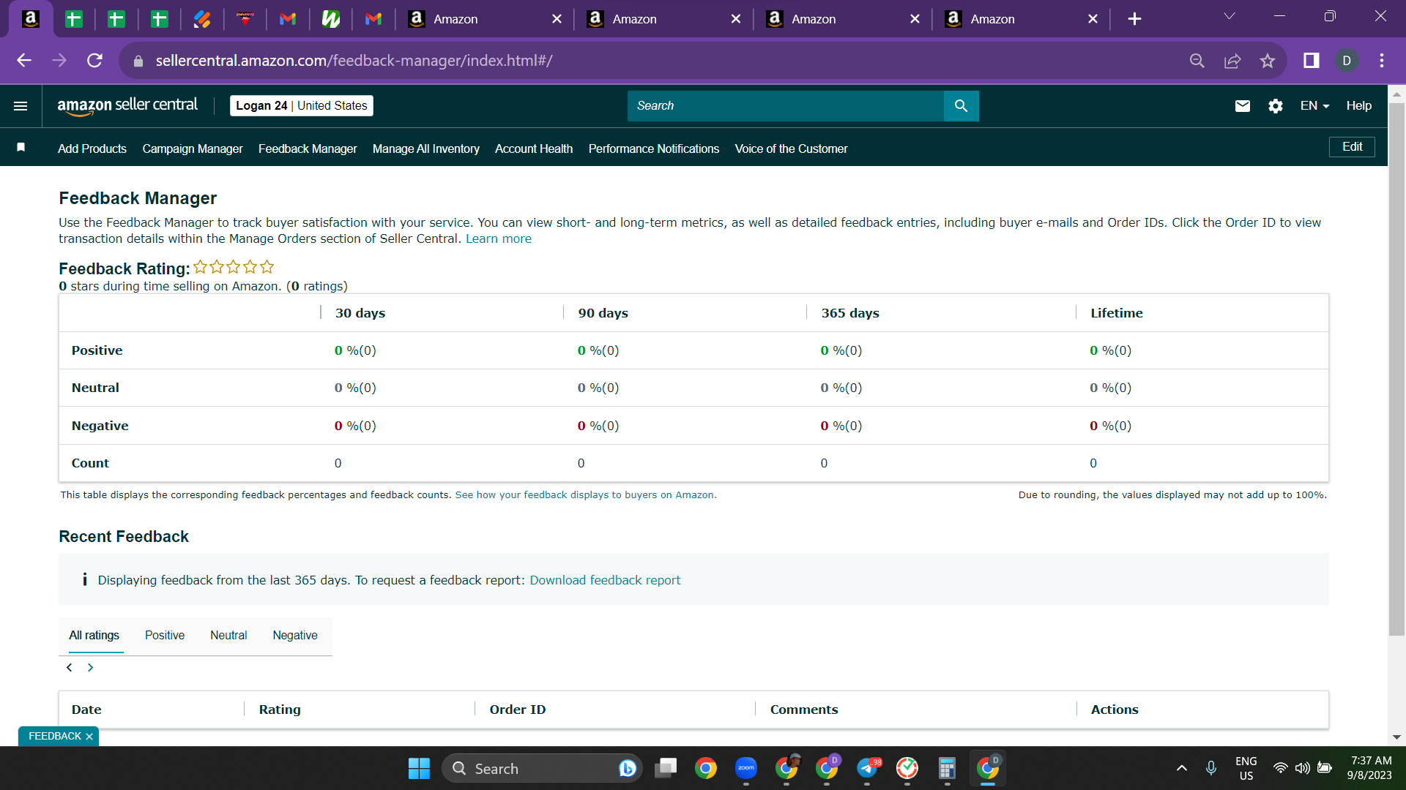Click the search magnifier button
Image resolution: width=1406 pixels, height=790 pixels.
coord(961,106)
